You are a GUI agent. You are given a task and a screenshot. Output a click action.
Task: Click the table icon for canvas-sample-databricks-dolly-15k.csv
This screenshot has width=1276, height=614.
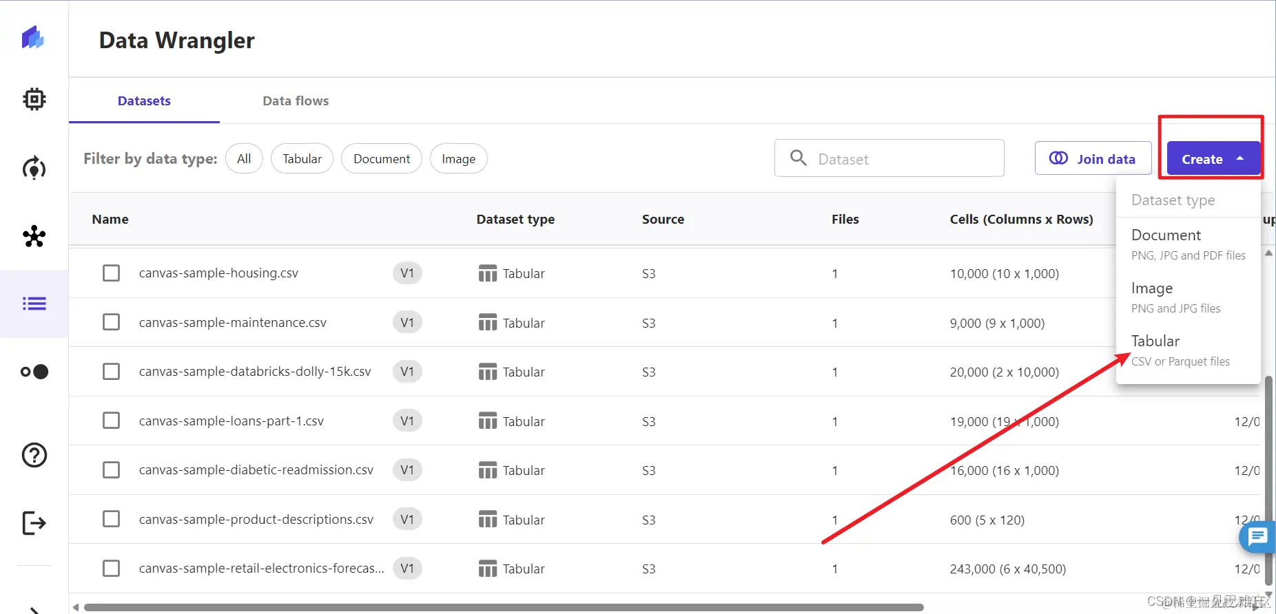click(x=488, y=372)
